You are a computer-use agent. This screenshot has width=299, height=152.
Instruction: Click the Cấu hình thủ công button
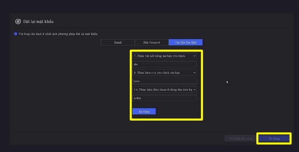pyautogui.click(x=240, y=138)
